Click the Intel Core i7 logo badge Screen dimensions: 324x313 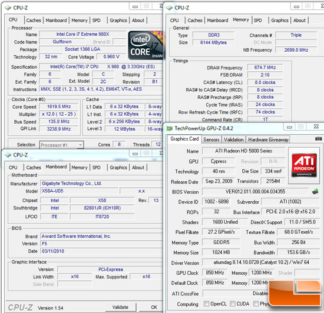click(146, 45)
